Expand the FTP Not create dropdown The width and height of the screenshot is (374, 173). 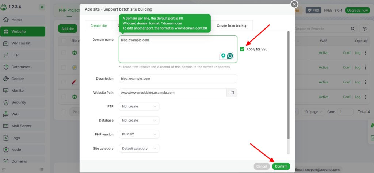tap(139, 106)
